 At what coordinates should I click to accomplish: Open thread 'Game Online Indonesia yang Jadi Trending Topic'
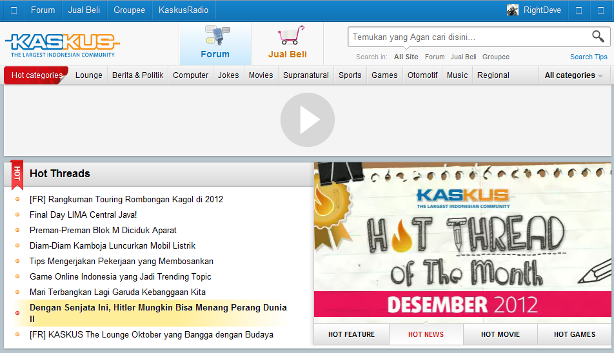point(120,277)
